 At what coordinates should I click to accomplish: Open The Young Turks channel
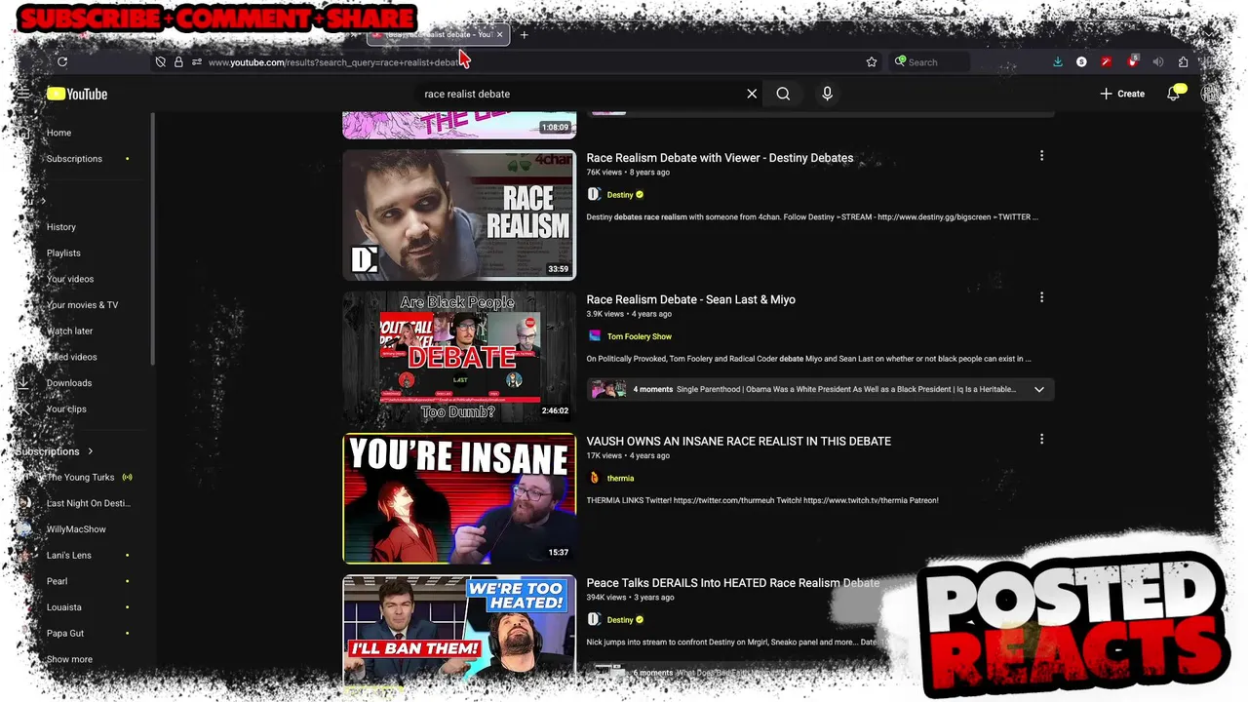point(82,477)
